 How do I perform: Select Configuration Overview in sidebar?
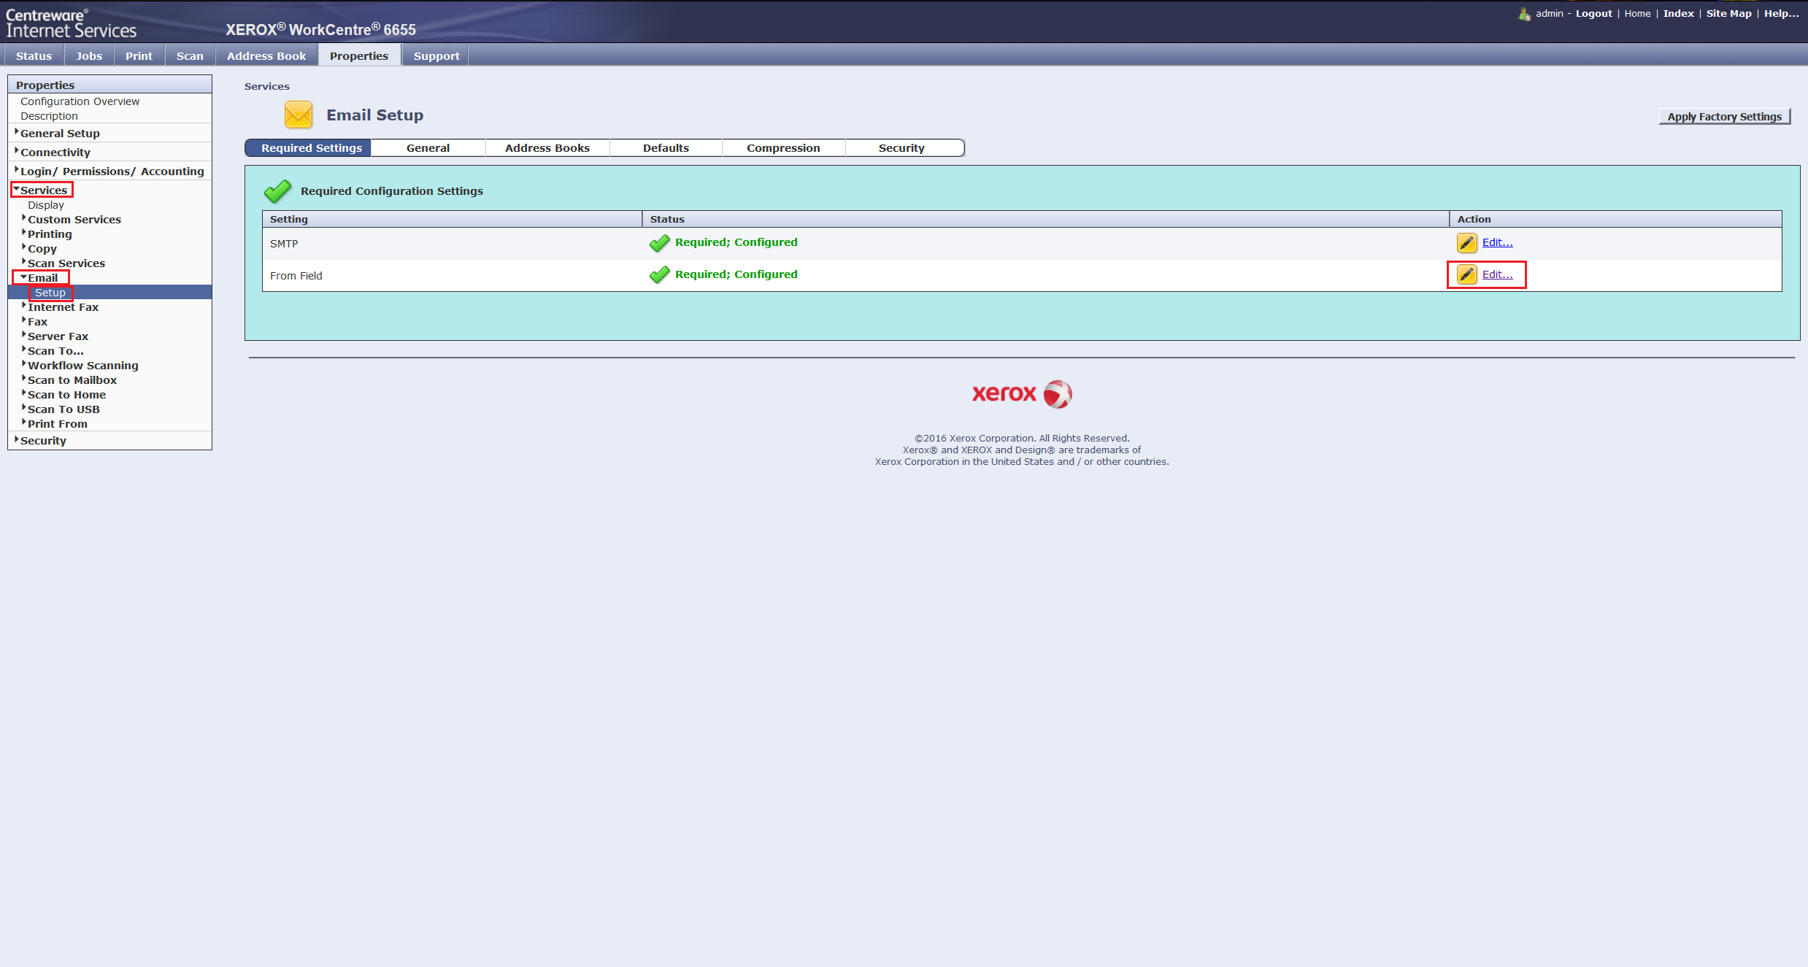[x=80, y=101]
